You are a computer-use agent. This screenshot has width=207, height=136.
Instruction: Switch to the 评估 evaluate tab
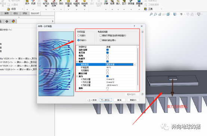click(25, 13)
